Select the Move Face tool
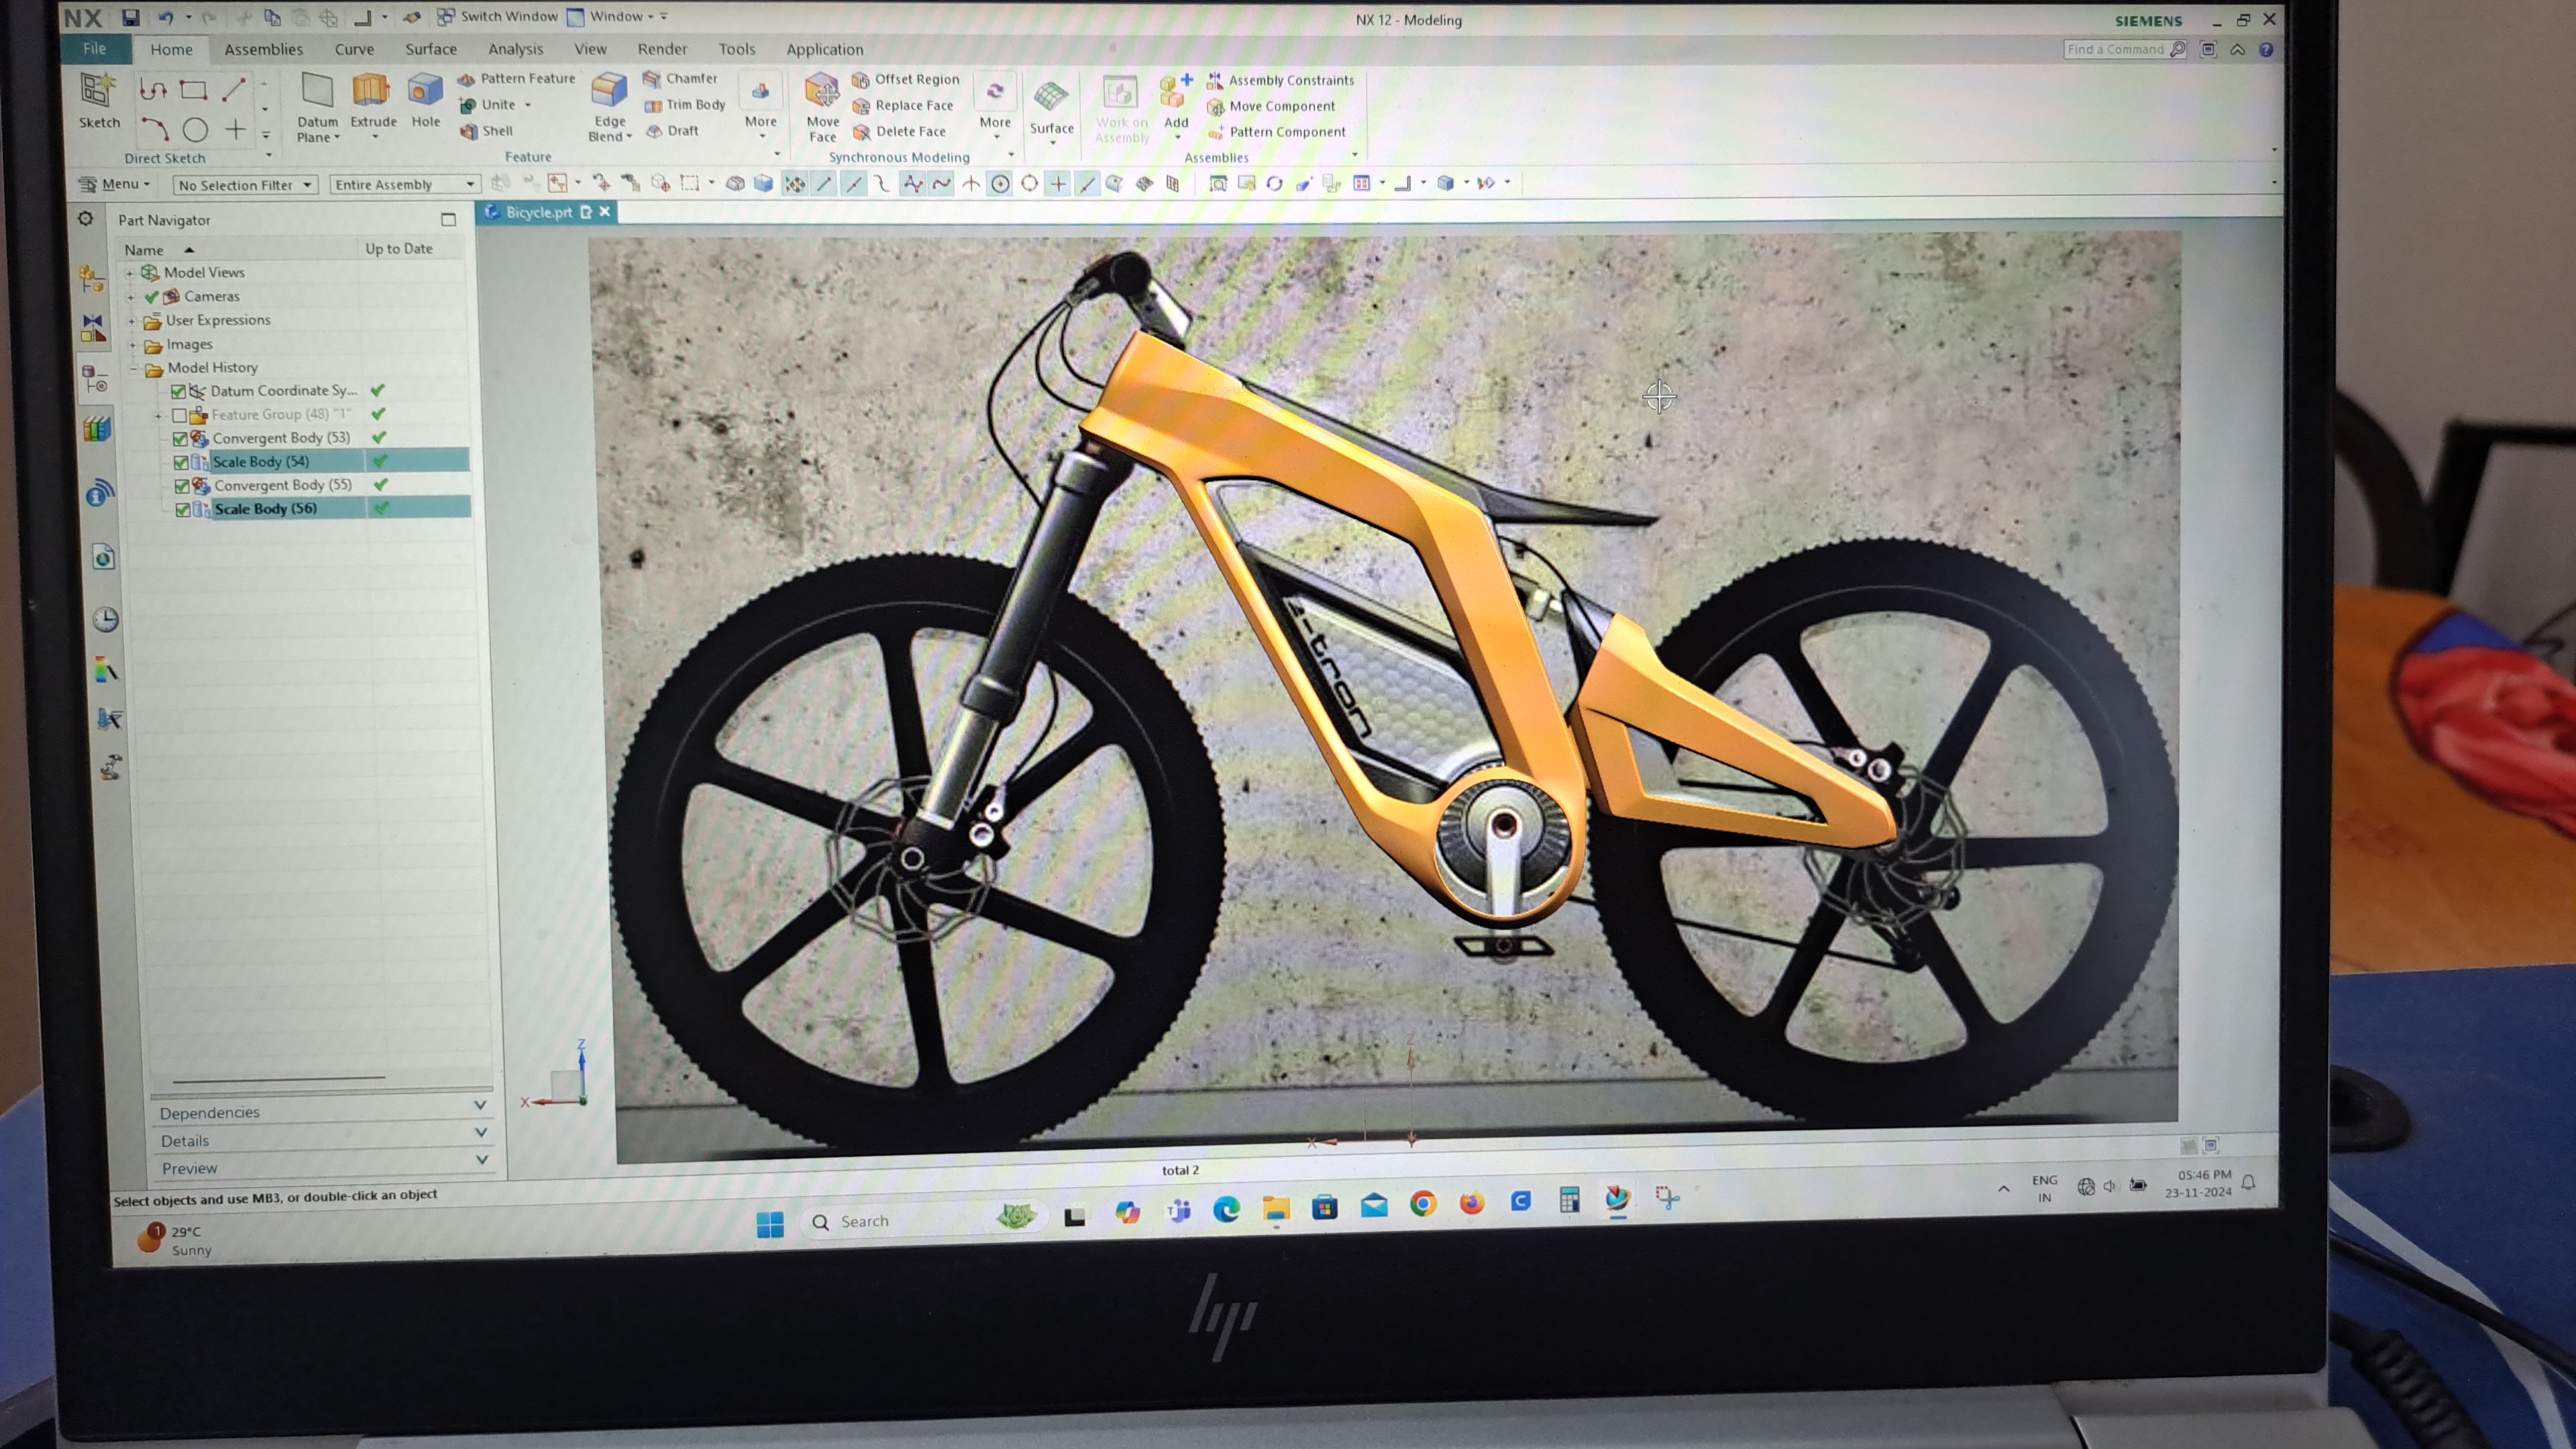Screen dimensions: 2576x1449 tap(822, 92)
